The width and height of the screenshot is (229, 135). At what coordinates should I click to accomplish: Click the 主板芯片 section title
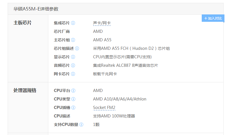22,23
